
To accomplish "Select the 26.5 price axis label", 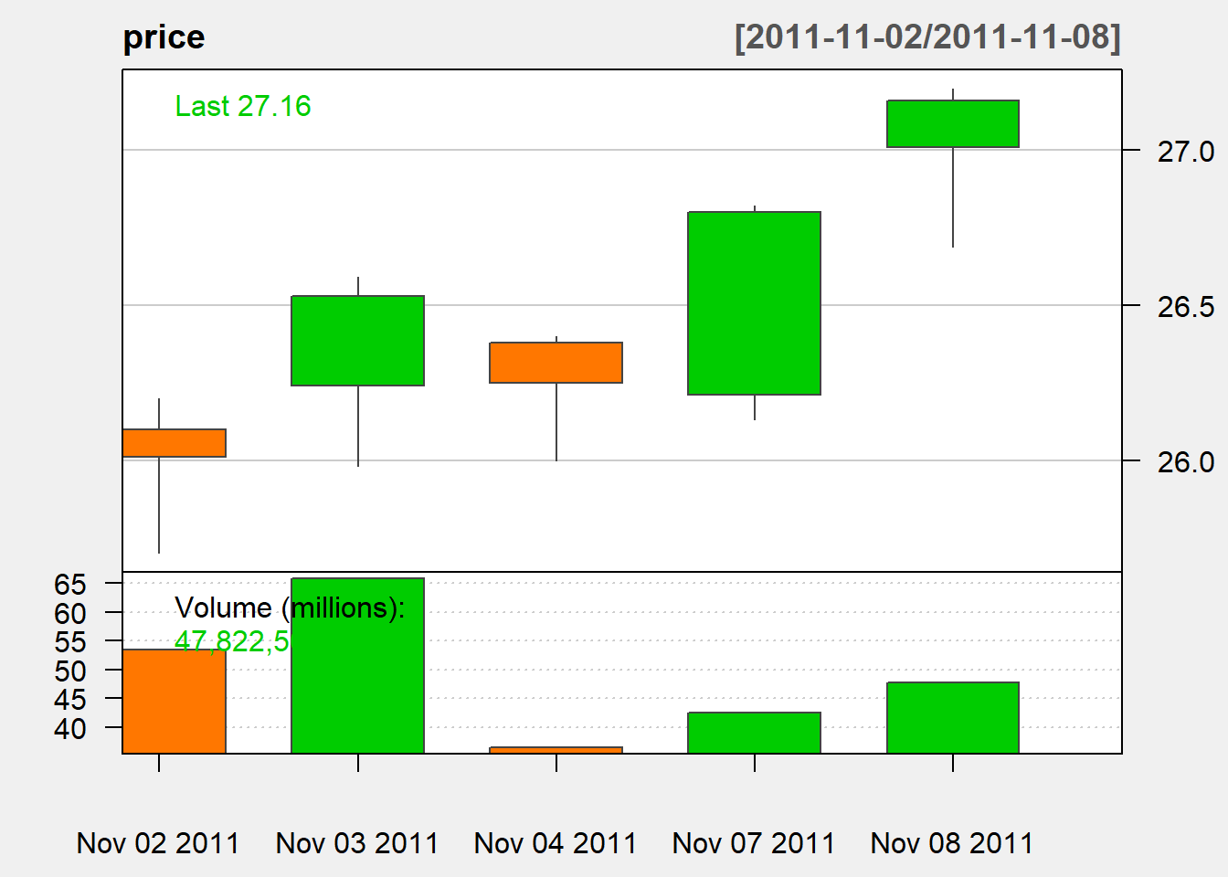I will click(1185, 306).
